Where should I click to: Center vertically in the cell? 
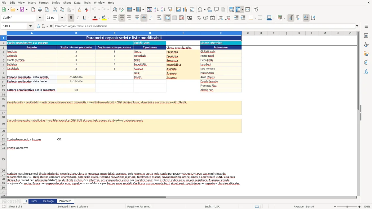(144, 18)
